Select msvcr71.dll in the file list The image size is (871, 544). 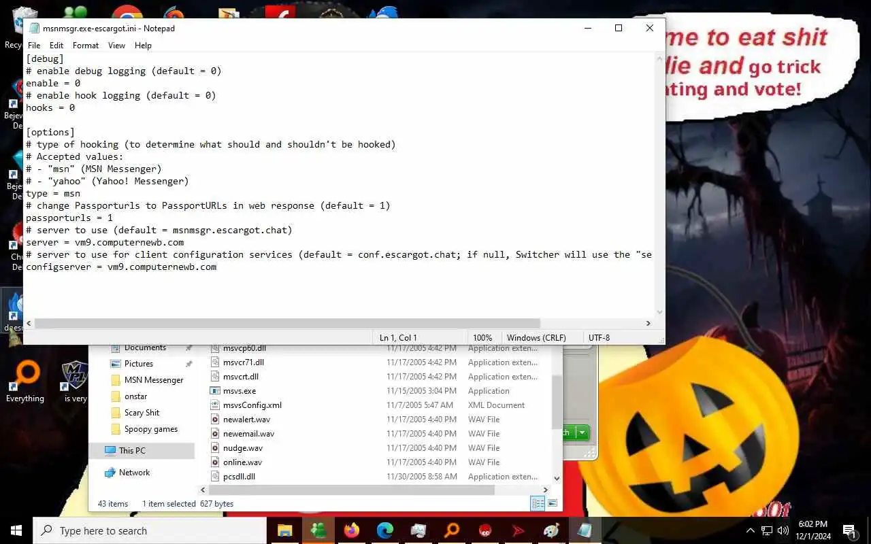[x=243, y=362]
